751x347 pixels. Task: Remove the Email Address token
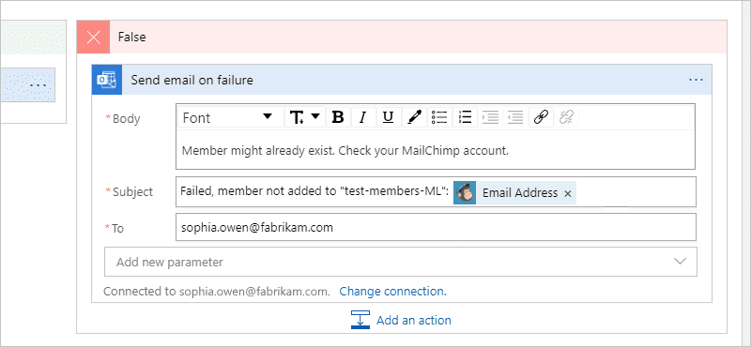coord(568,193)
